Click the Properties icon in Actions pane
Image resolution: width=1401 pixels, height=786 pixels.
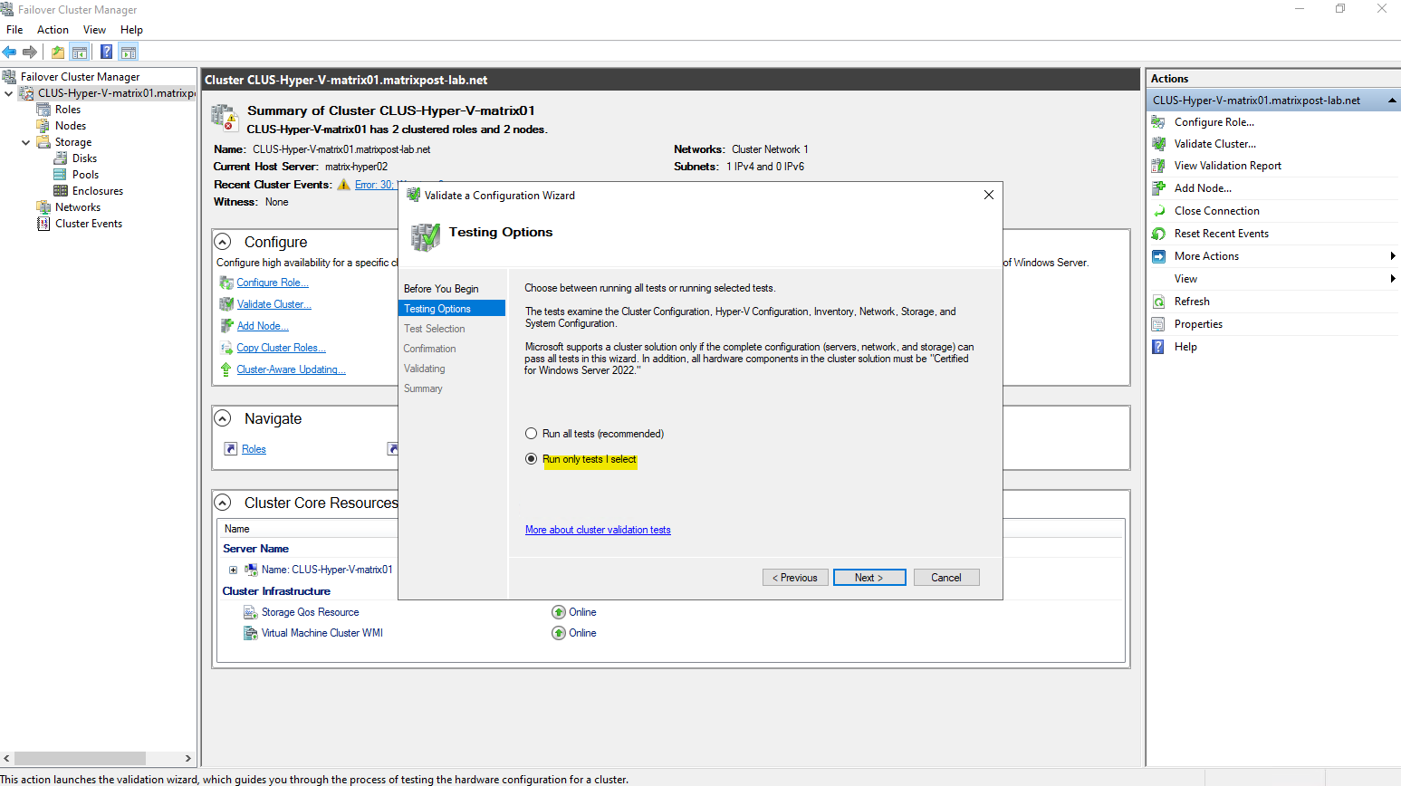1158,324
